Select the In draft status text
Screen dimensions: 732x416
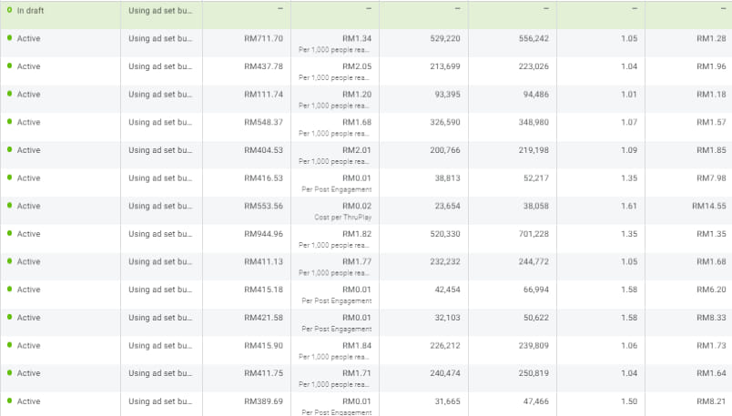tap(31, 11)
